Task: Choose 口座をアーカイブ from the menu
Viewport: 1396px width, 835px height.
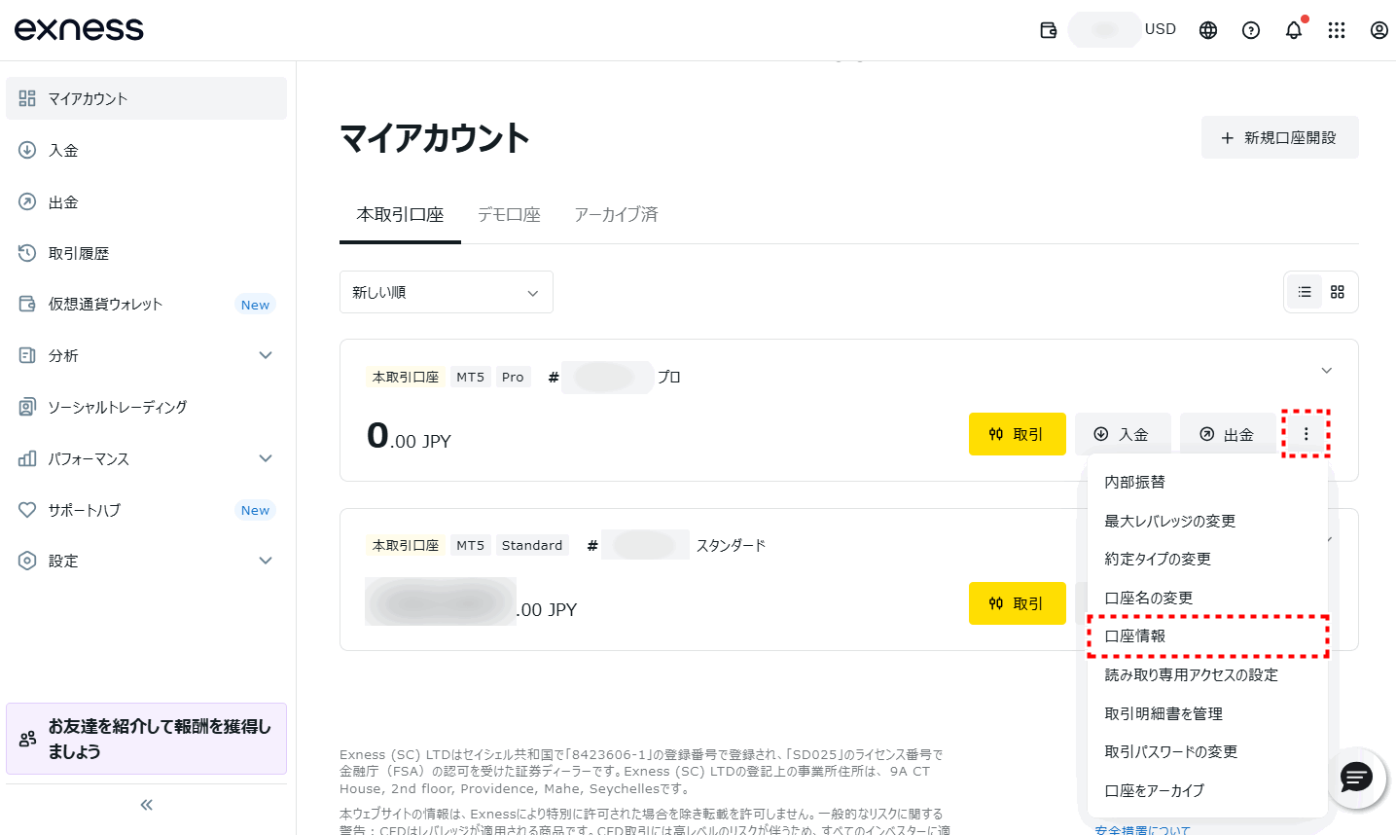Action: [x=1206, y=790]
